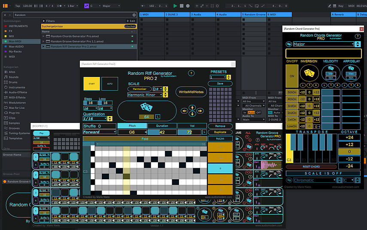This screenshot has width=367, height=230.
Task: Open the Chromatic scale dropdown
Action: coord(315,180)
